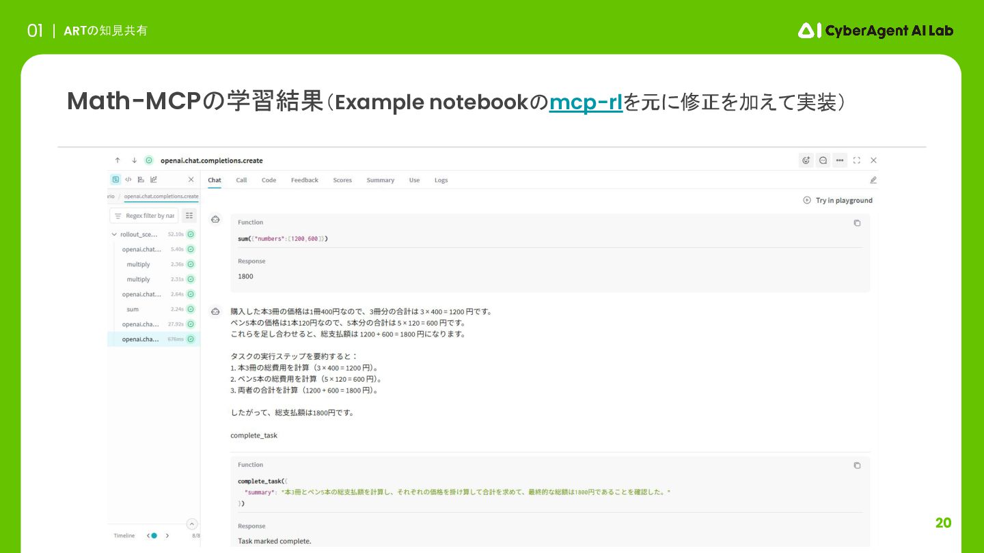The width and height of the screenshot is (984, 553).
Task: Open the three-dot overflow menu
Action: [840, 160]
